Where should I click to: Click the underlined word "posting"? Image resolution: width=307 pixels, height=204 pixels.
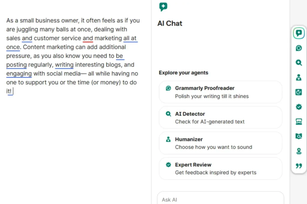pos(16,65)
